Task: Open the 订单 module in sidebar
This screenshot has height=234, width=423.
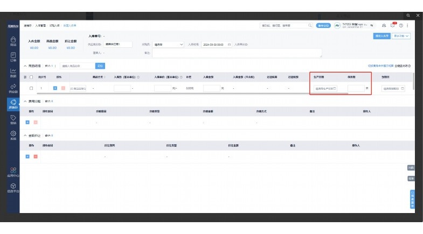Action: pos(13,57)
